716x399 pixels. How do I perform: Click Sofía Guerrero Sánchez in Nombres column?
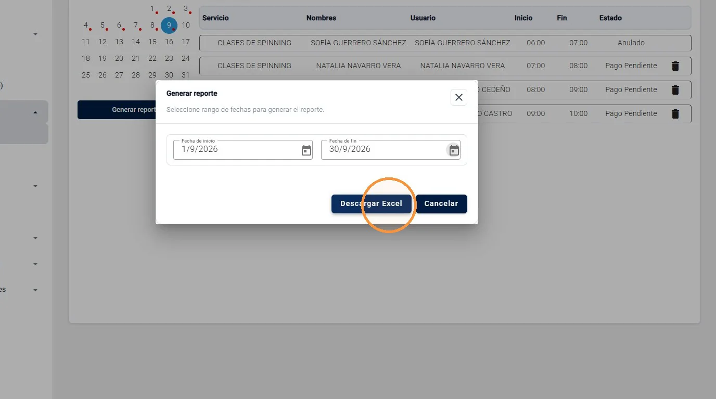tap(359, 43)
